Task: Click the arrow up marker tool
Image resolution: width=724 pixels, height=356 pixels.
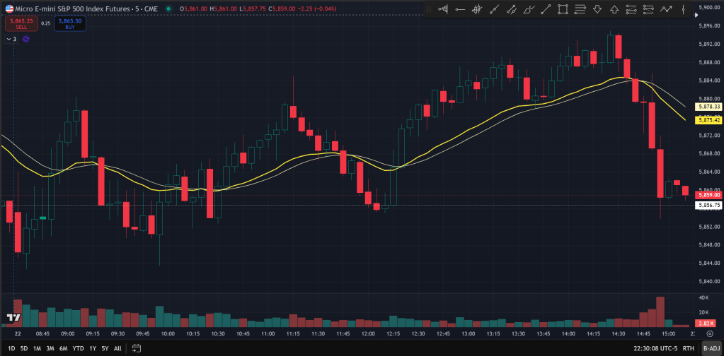Action: click(x=614, y=9)
